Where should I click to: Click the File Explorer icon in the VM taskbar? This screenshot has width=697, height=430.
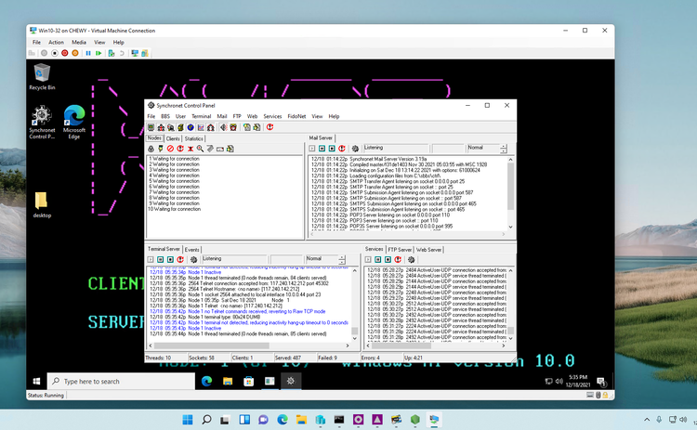[x=228, y=381]
